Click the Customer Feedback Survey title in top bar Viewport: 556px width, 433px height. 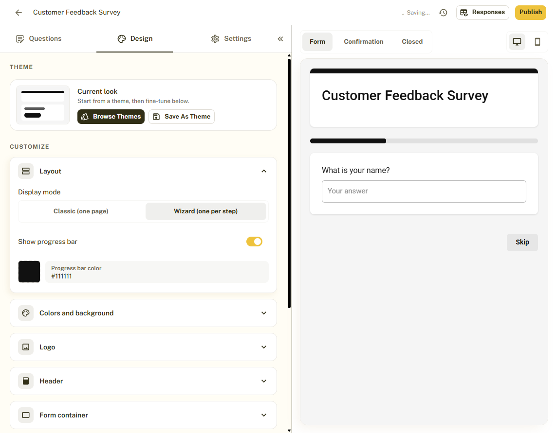(76, 12)
